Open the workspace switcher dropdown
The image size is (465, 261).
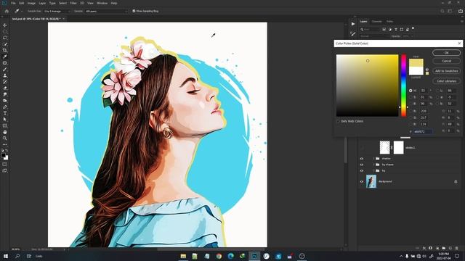[450, 11]
